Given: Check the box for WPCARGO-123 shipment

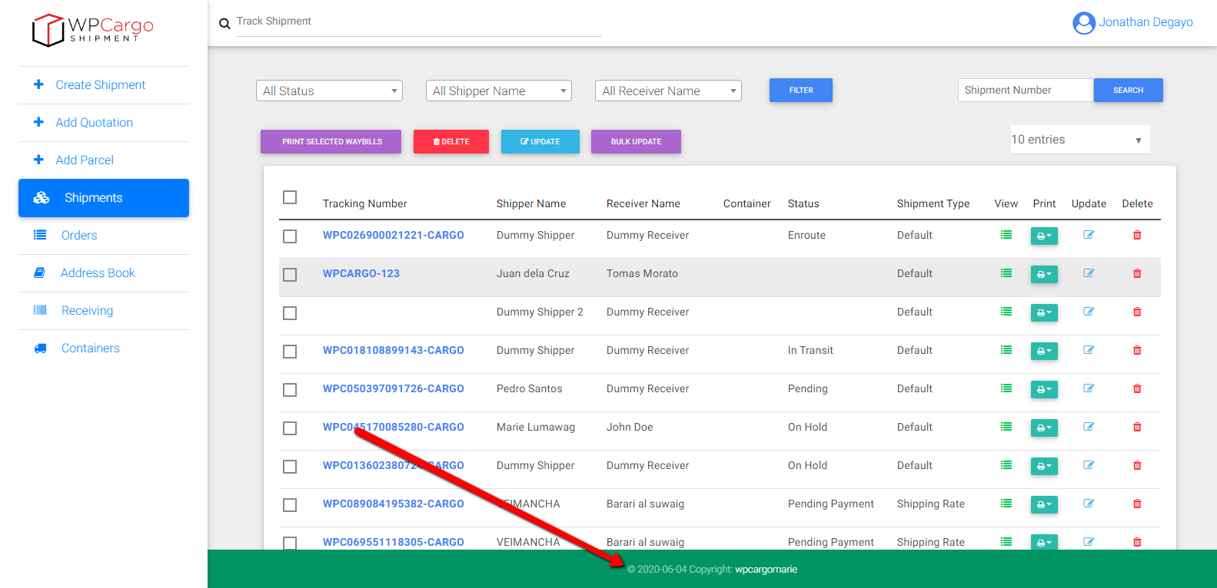Looking at the screenshot, I should click(290, 275).
